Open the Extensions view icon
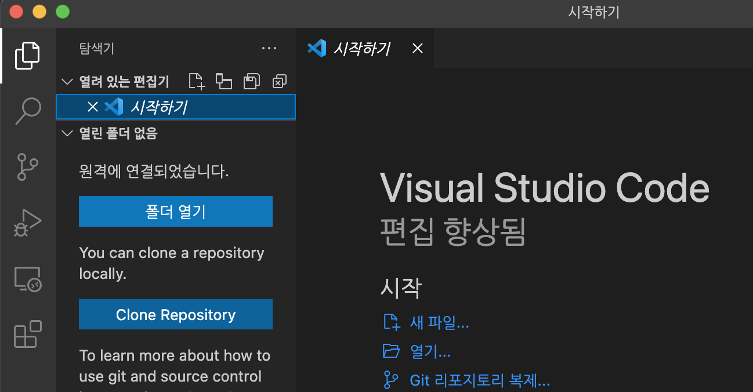This screenshot has width=753, height=392. [x=27, y=334]
